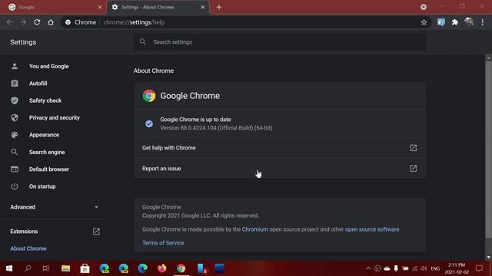Launch File Explorer from taskbar

tap(65, 268)
